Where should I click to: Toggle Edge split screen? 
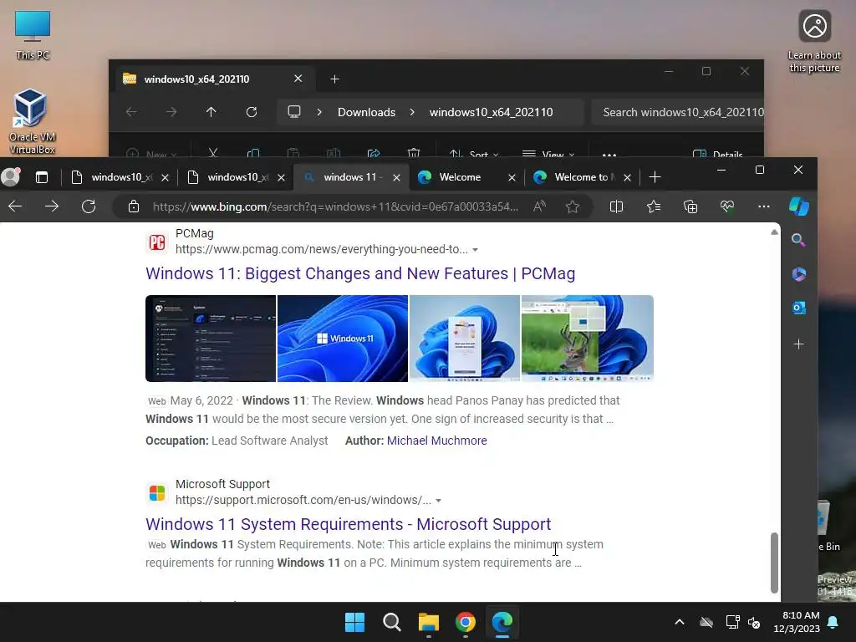coord(616,206)
